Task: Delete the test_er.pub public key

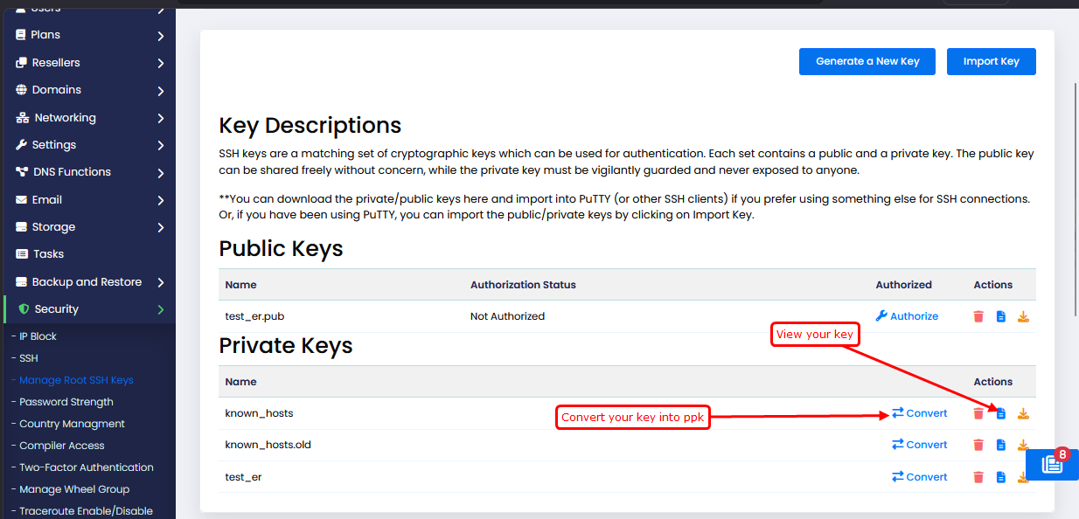Action: pyautogui.click(x=978, y=316)
